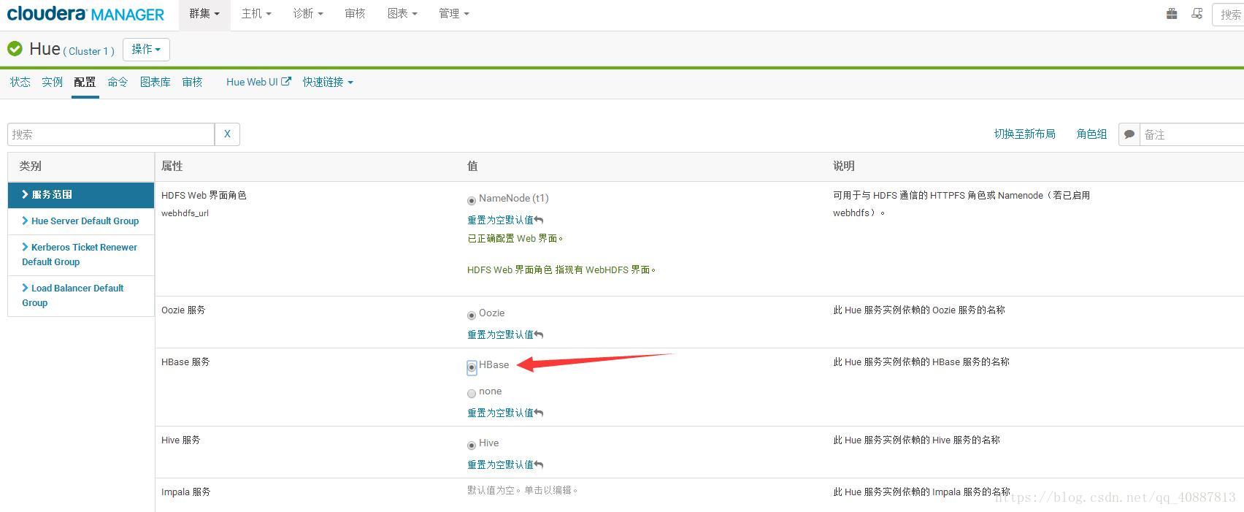Screen dimensions: 1244x512
Task: Select the NameNode (t1) radio button
Action: (472, 200)
